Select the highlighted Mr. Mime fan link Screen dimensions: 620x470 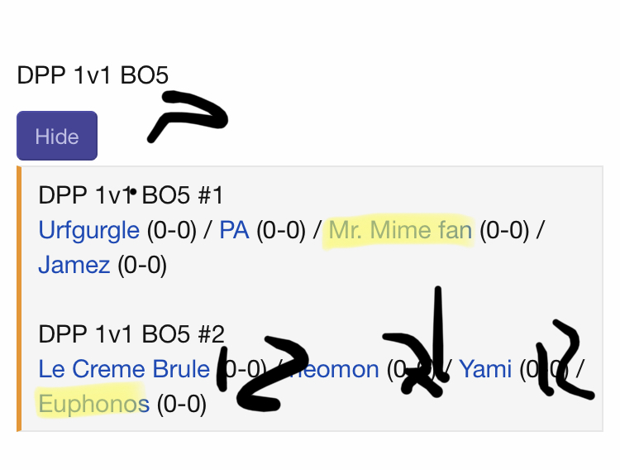tap(400, 230)
